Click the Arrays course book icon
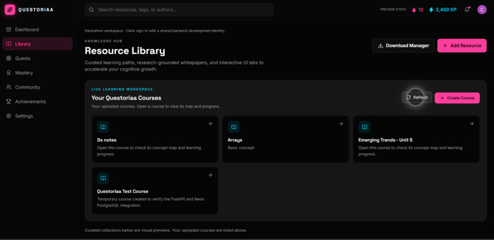The width and height of the screenshot is (494, 240). (234, 127)
